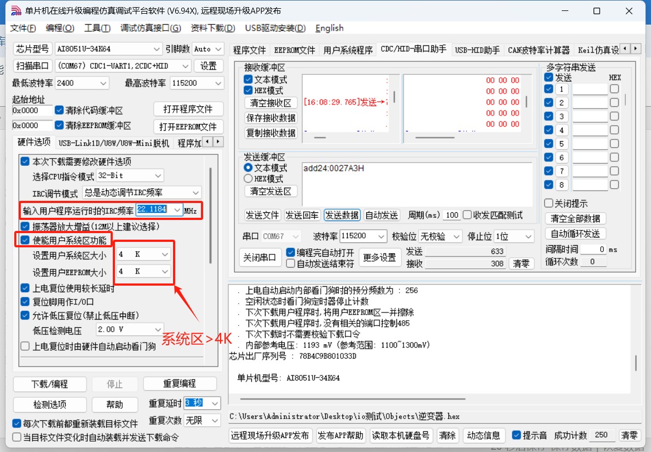Switch to the CAN波特率计算器 tab
This screenshot has width=651, height=452.
[539, 50]
